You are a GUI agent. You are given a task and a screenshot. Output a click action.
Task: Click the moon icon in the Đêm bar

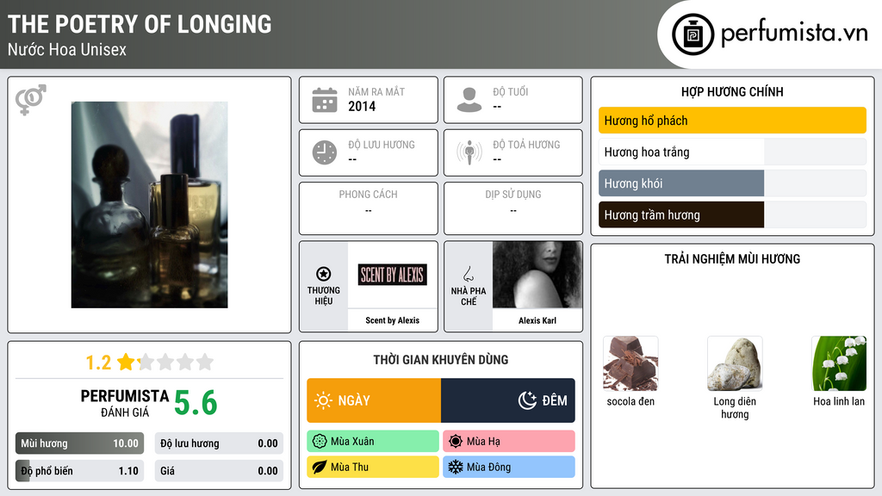point(527,400)
